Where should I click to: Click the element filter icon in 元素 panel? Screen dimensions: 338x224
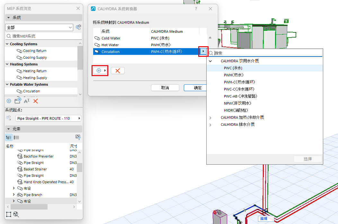tap(78, 137)
